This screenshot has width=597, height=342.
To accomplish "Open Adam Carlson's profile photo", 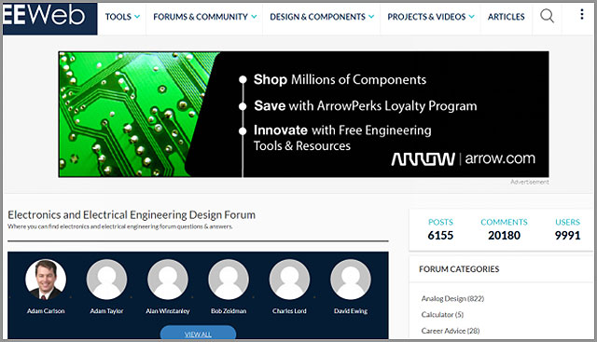I will point(46,280).
